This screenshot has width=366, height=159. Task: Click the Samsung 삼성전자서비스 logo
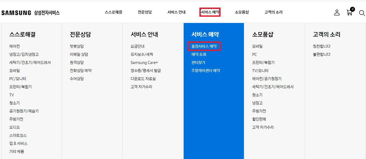coord(30,13)
